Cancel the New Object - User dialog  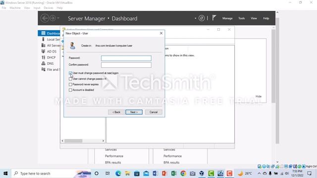point(154,112)
